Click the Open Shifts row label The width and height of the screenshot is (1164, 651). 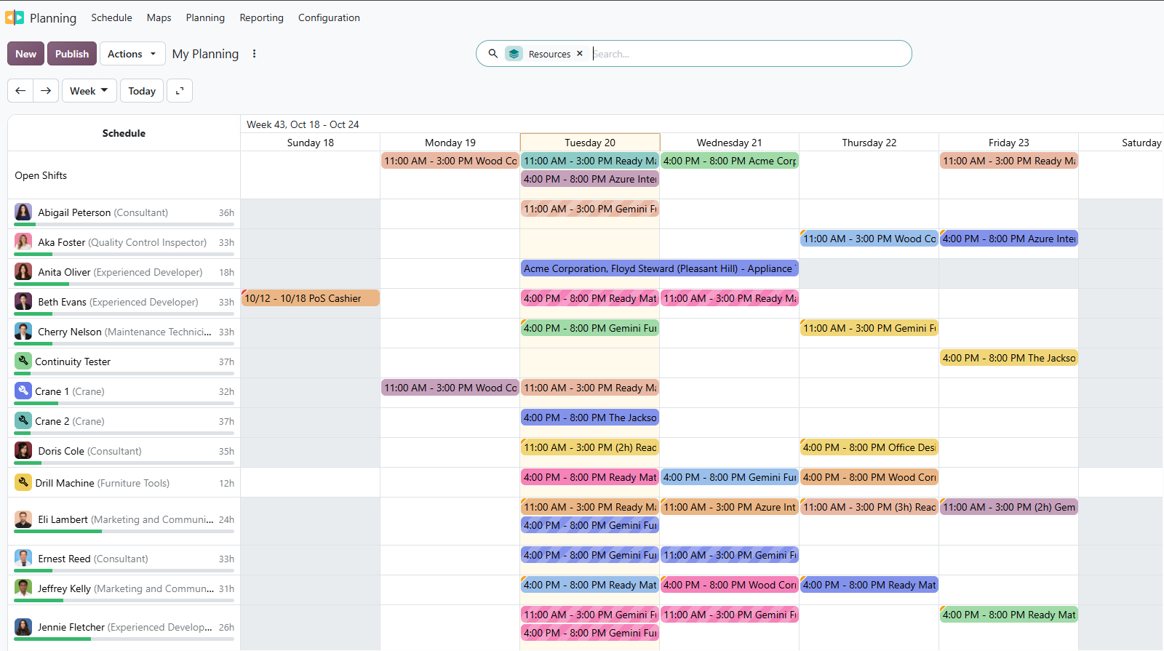point(41,175)
